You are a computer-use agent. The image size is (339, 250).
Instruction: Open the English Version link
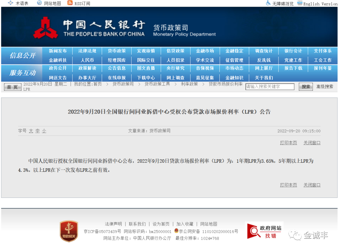[320, 4]
